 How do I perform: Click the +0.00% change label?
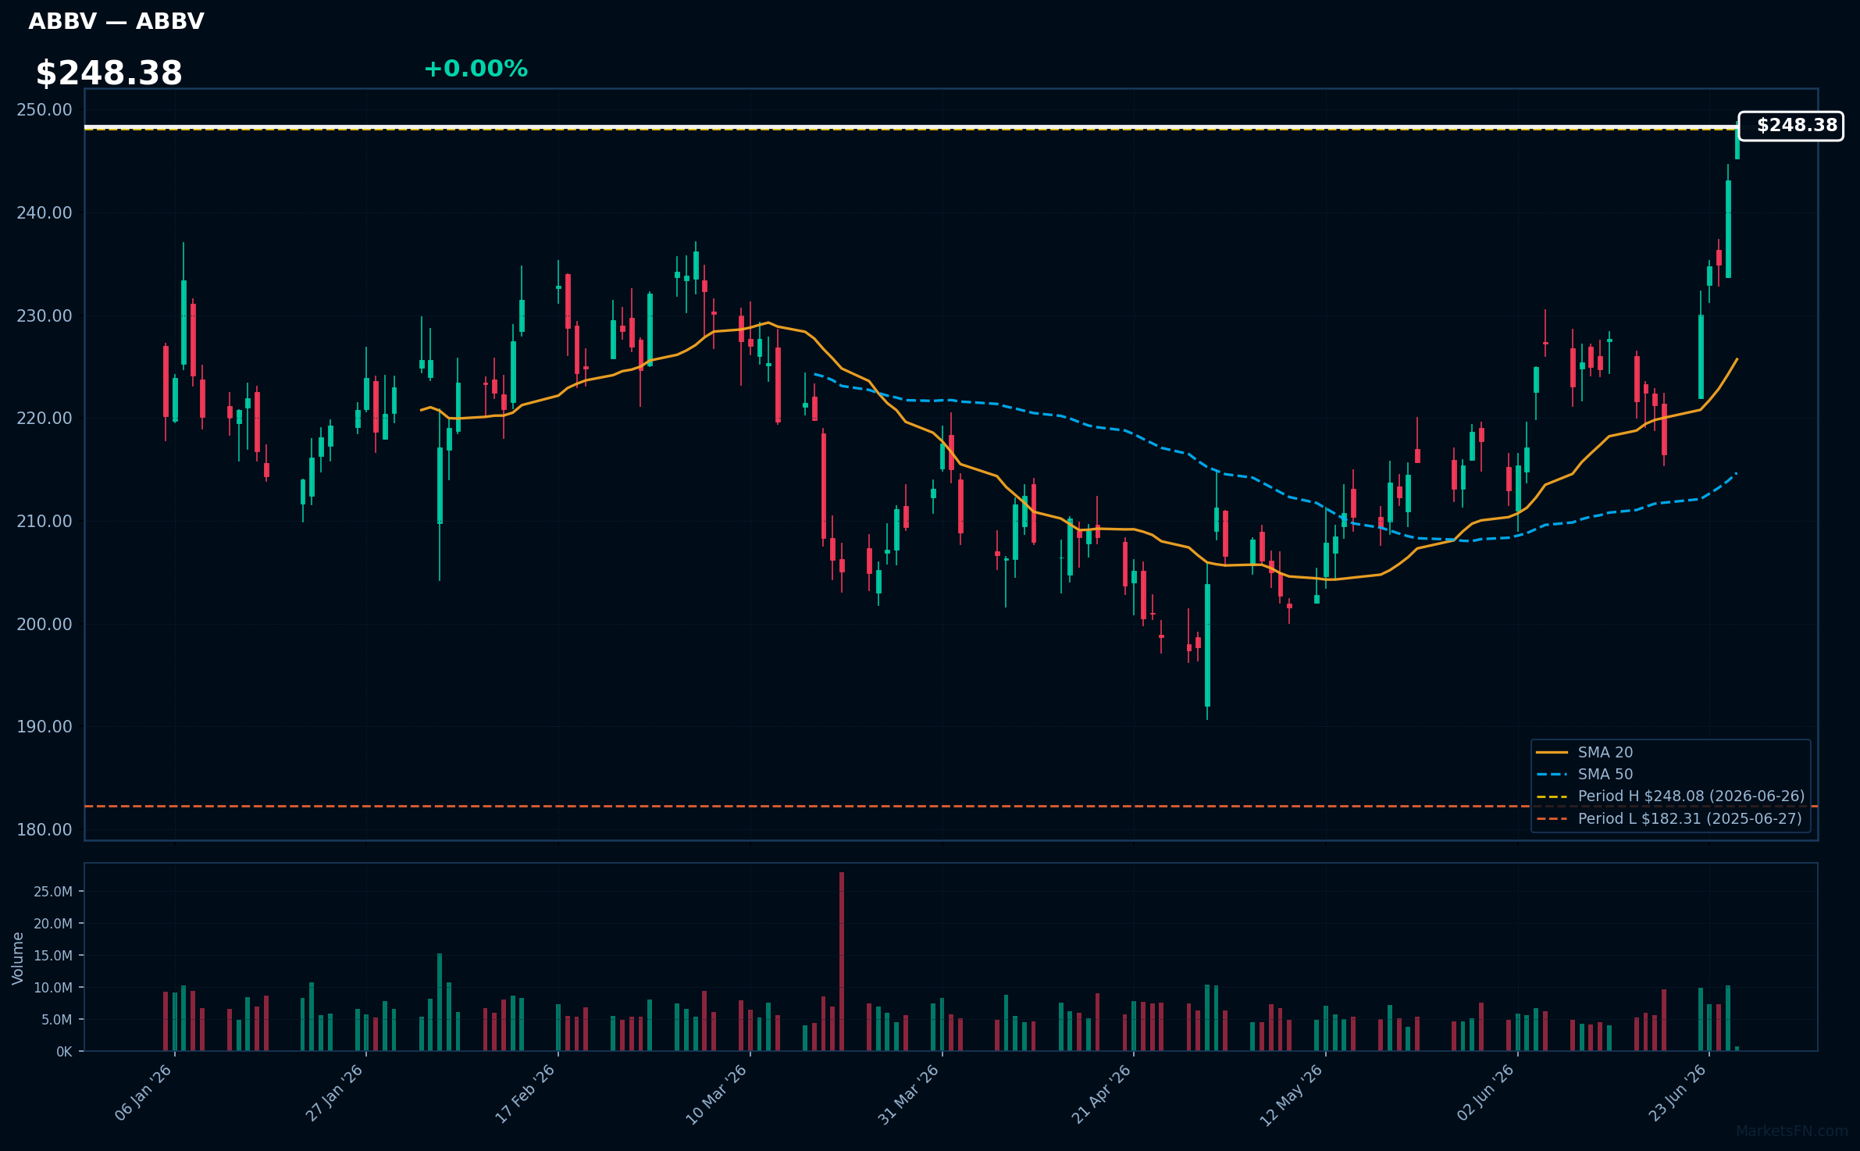[476, 69]
